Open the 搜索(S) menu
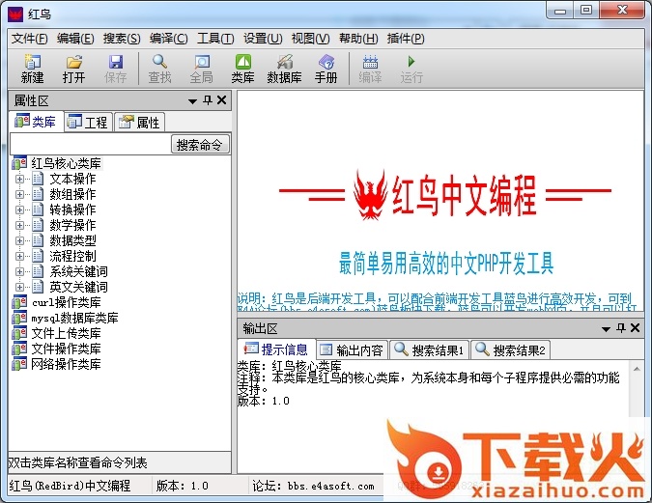This screenshot has height=503, width=652. click(x=122, y=39)
